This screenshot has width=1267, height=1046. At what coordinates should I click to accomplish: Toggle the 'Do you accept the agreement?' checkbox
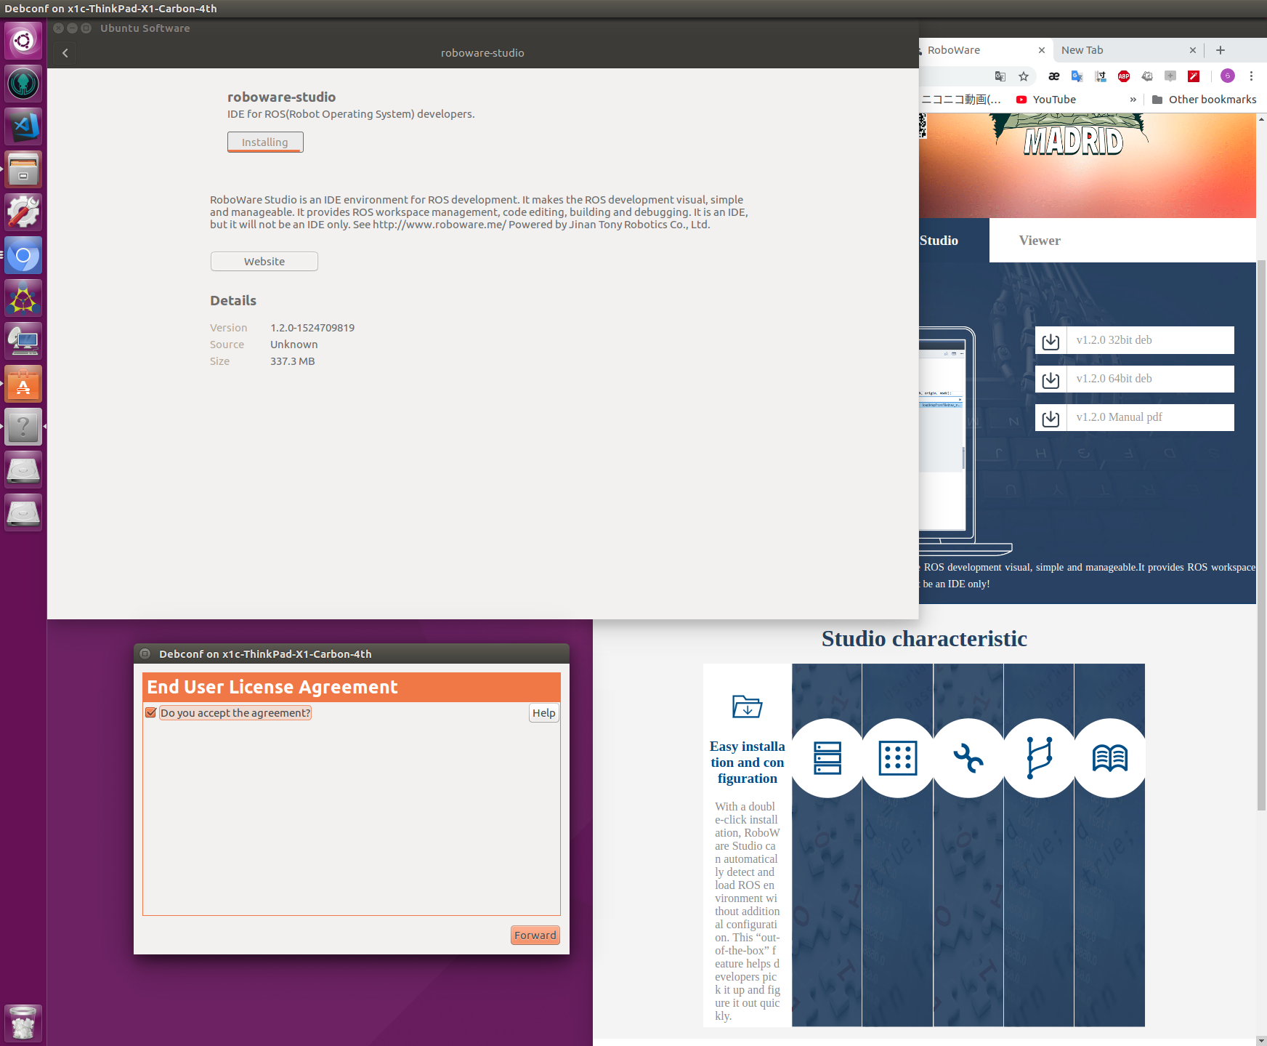tap(151, 713)
